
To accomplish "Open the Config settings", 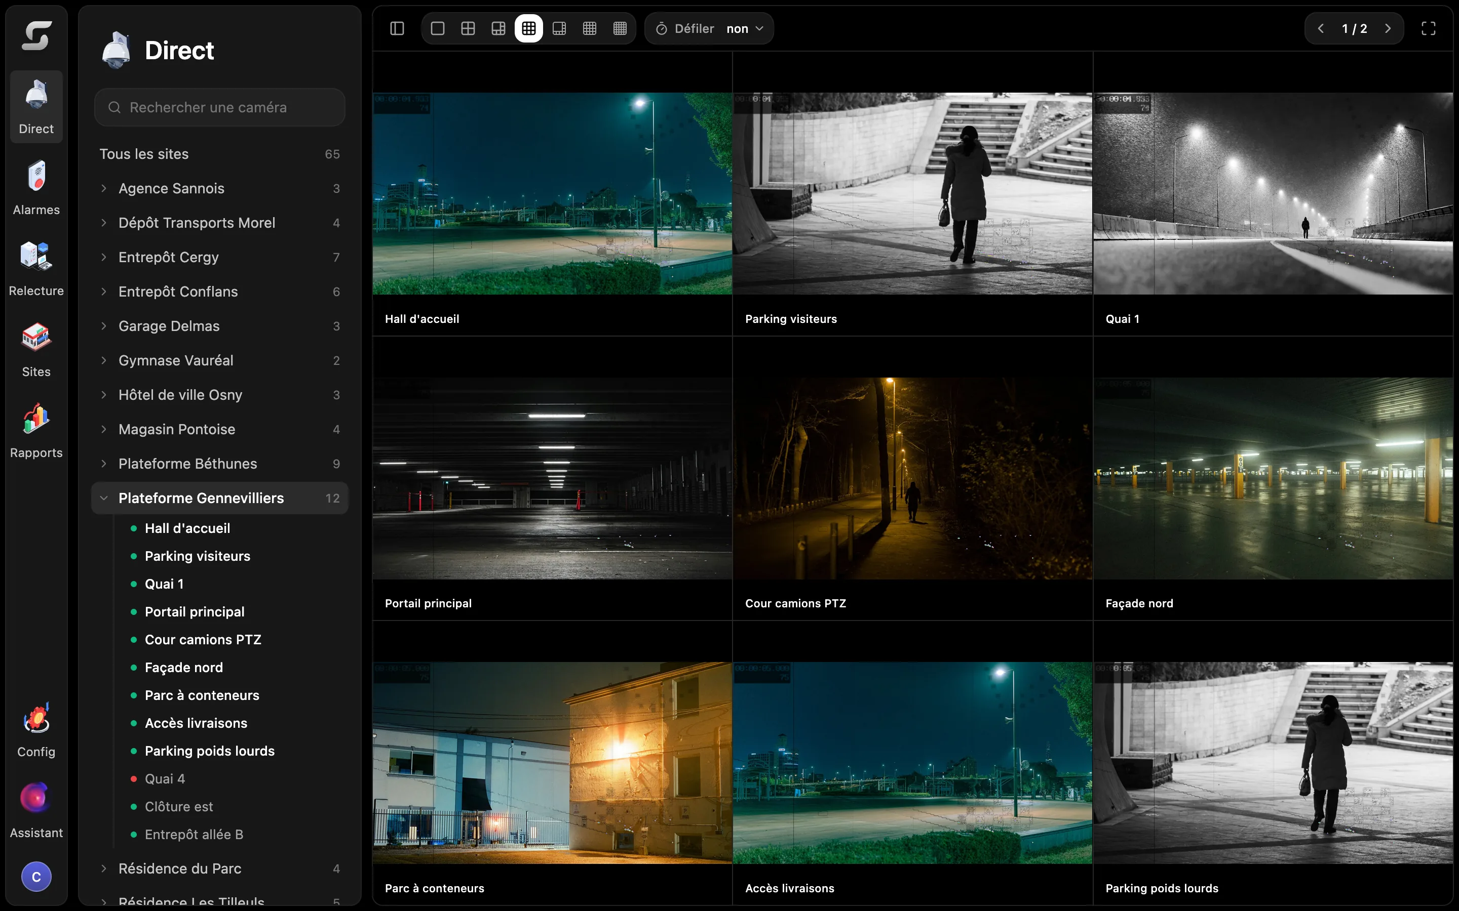I will point(36,729).
